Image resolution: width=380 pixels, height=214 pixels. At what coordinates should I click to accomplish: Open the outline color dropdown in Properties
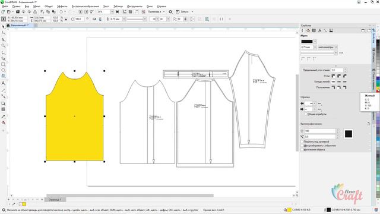(315, 42)
